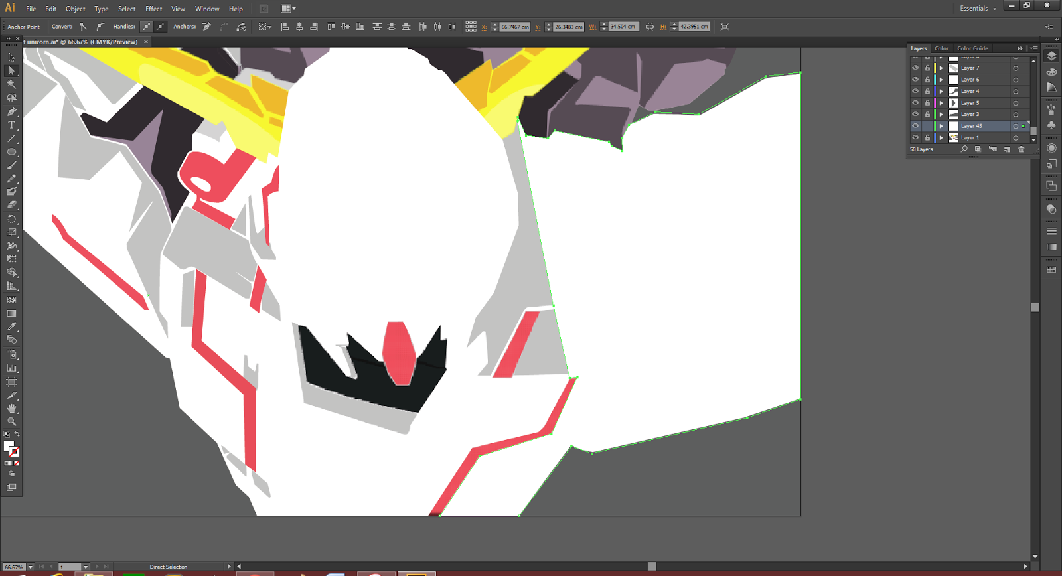Viewport: 1062px width, 576px height.
Task: Open the Object menu
Action: 75,9
